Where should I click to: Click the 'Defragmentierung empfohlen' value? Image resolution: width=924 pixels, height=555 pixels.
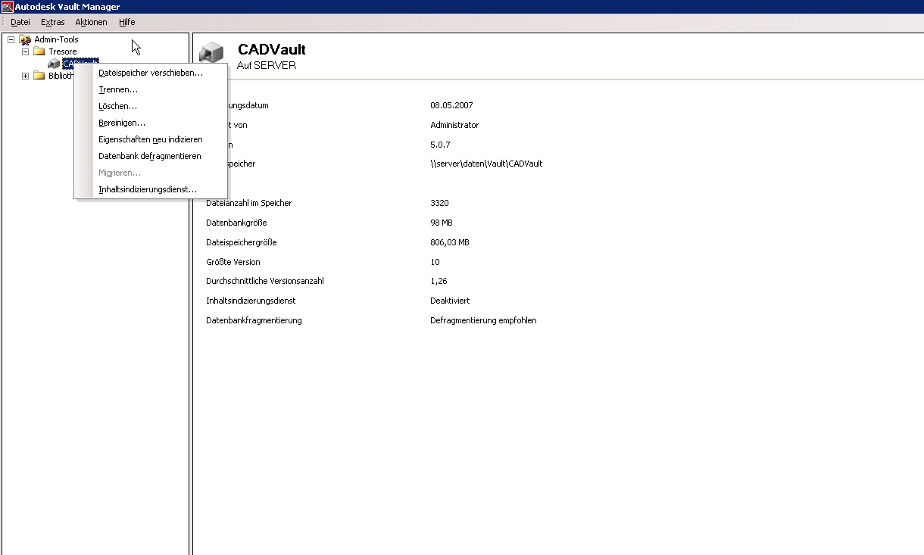coord(483,320)
